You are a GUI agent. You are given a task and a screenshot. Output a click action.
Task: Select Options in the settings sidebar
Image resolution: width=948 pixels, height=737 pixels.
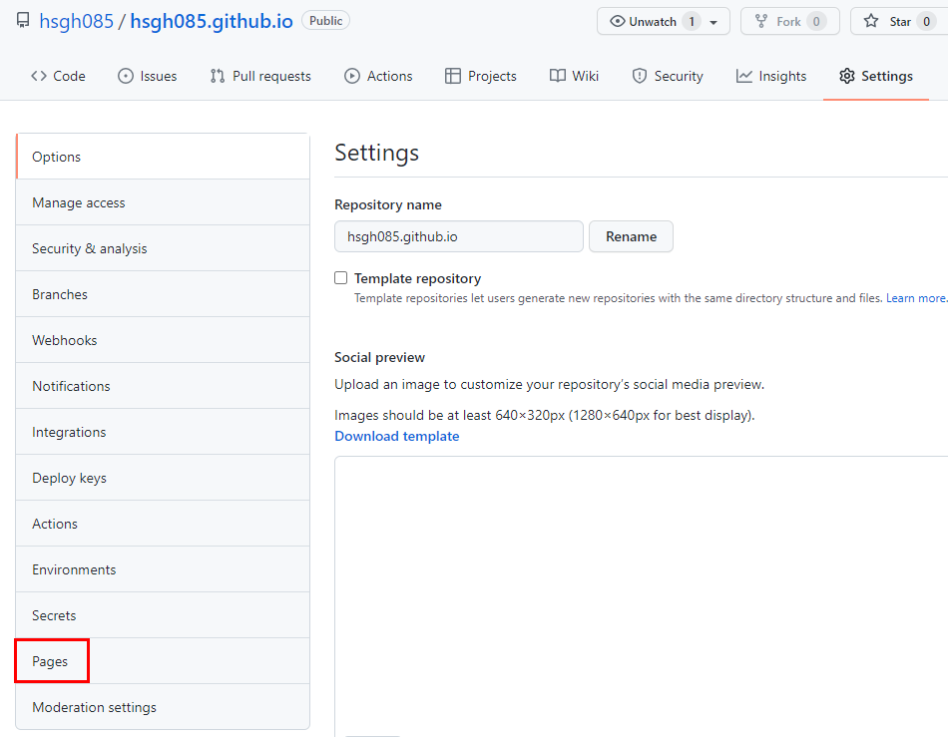tap(163, 157)
